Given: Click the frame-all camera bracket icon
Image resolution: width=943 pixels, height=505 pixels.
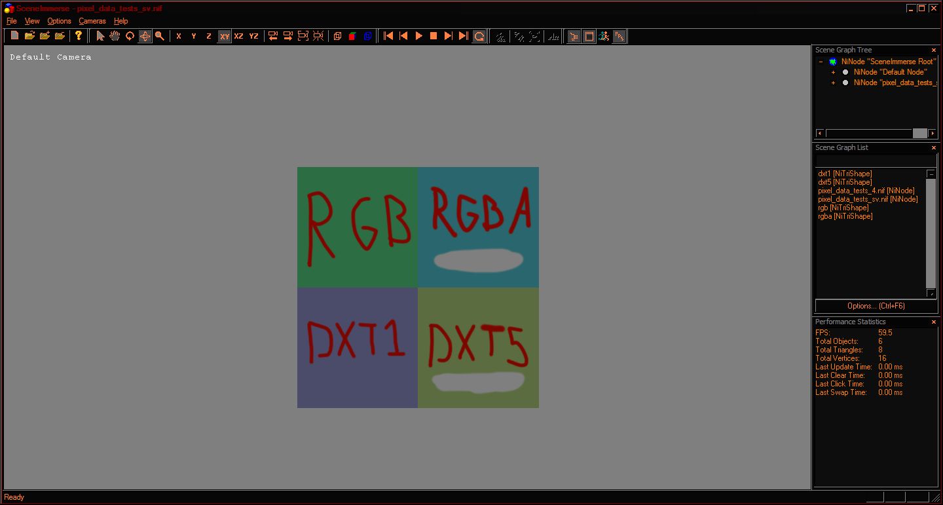Looking at the screenshot, I should (303, 36).
